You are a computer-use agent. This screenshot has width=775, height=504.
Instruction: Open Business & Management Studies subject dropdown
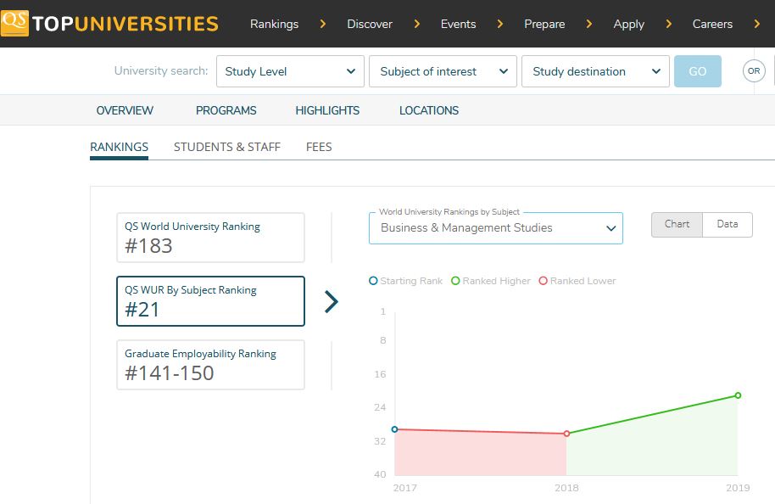point(496,228)
